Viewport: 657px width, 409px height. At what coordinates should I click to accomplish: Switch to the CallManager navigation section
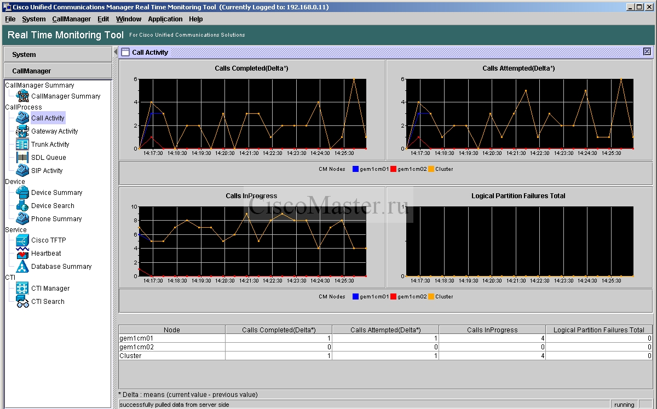(x=57, y=71)
